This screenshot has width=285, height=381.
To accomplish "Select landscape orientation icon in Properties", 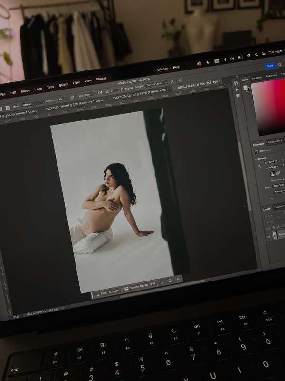I will point(278,173).
